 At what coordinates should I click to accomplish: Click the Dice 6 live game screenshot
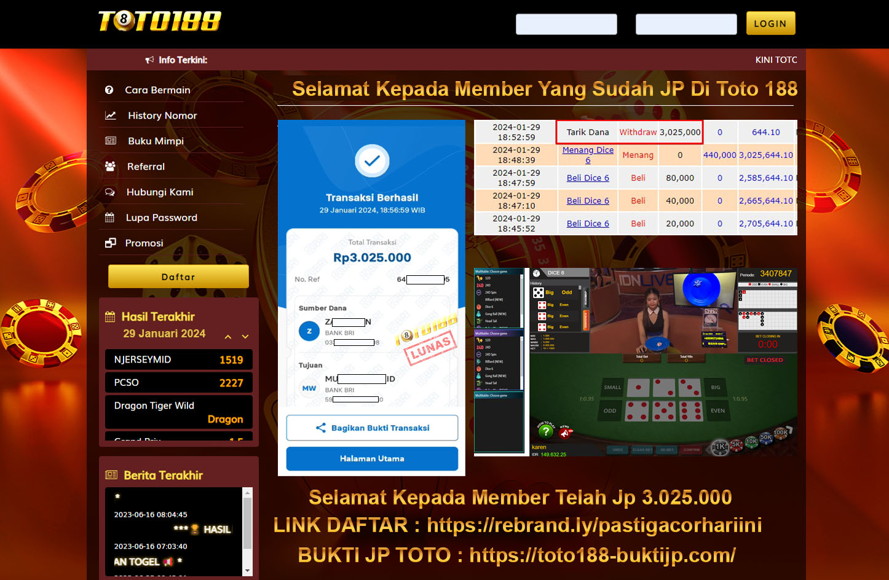point(636,362)
